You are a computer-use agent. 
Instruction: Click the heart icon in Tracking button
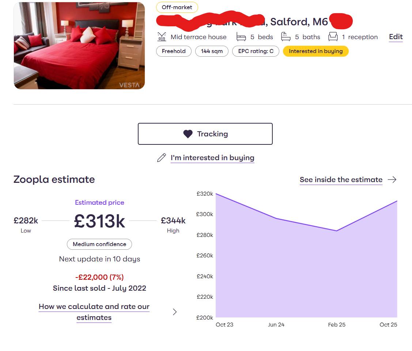[x=188, y=134]
